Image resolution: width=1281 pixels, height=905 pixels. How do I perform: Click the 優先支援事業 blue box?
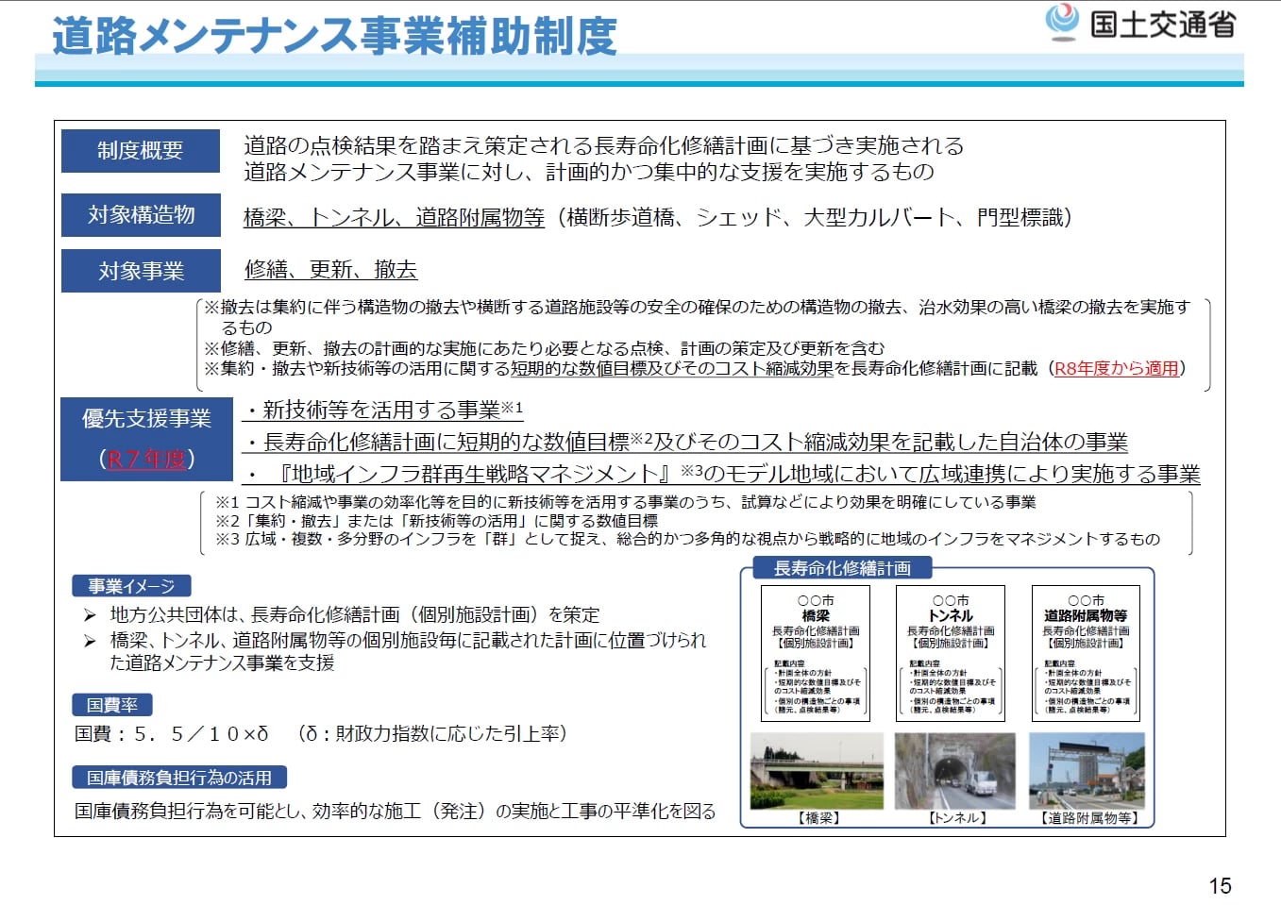point(146,420)
